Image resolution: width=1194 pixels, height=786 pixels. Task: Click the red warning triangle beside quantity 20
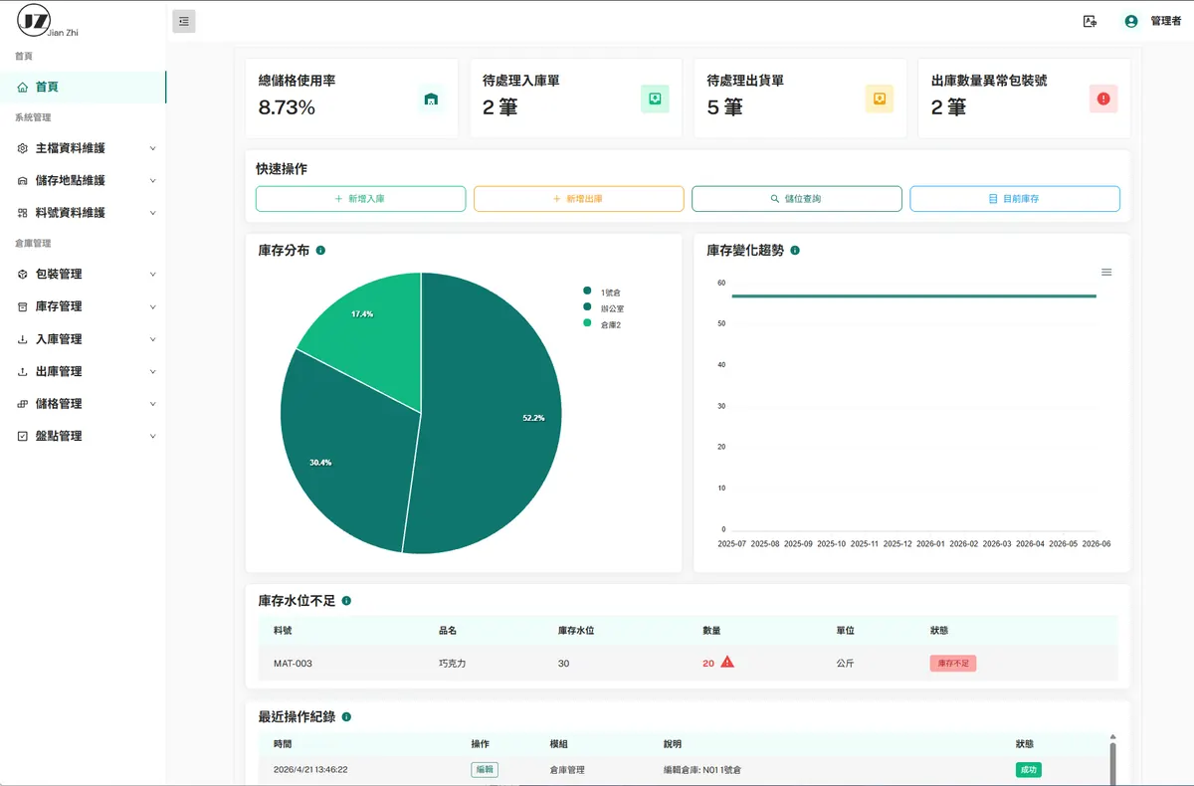click(x=727, y=662)
